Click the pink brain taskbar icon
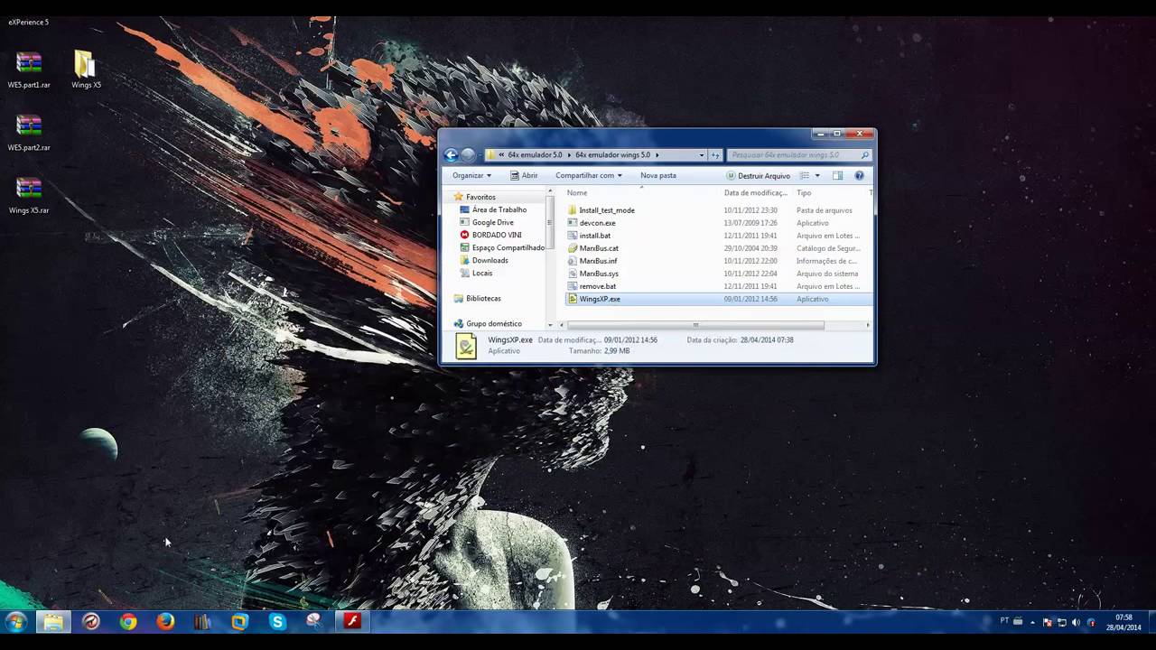 tap(313, 622)
